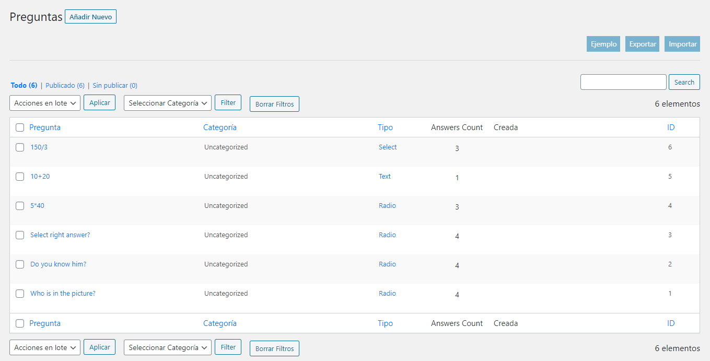
Task: Check the select-all checkbox in the header row
Action: coord(19,127)
